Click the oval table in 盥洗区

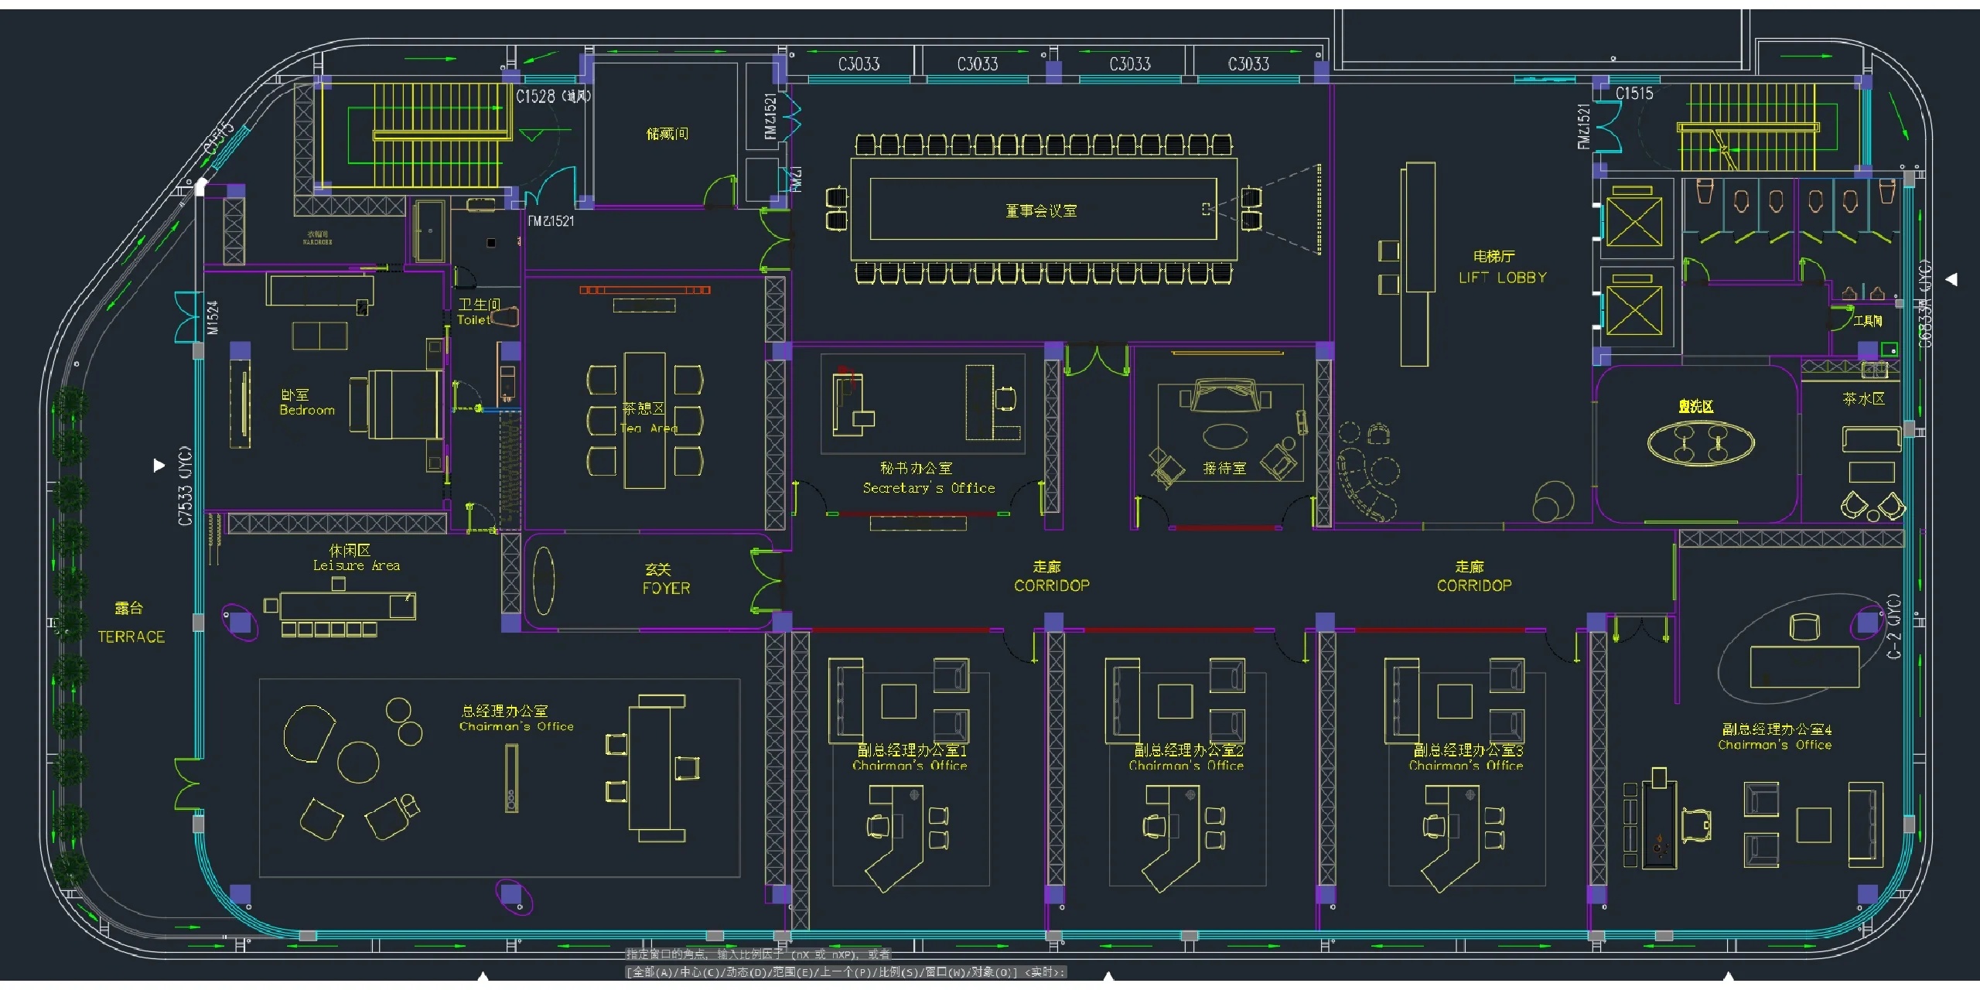pyautogui.click(x=1700, y=443)
